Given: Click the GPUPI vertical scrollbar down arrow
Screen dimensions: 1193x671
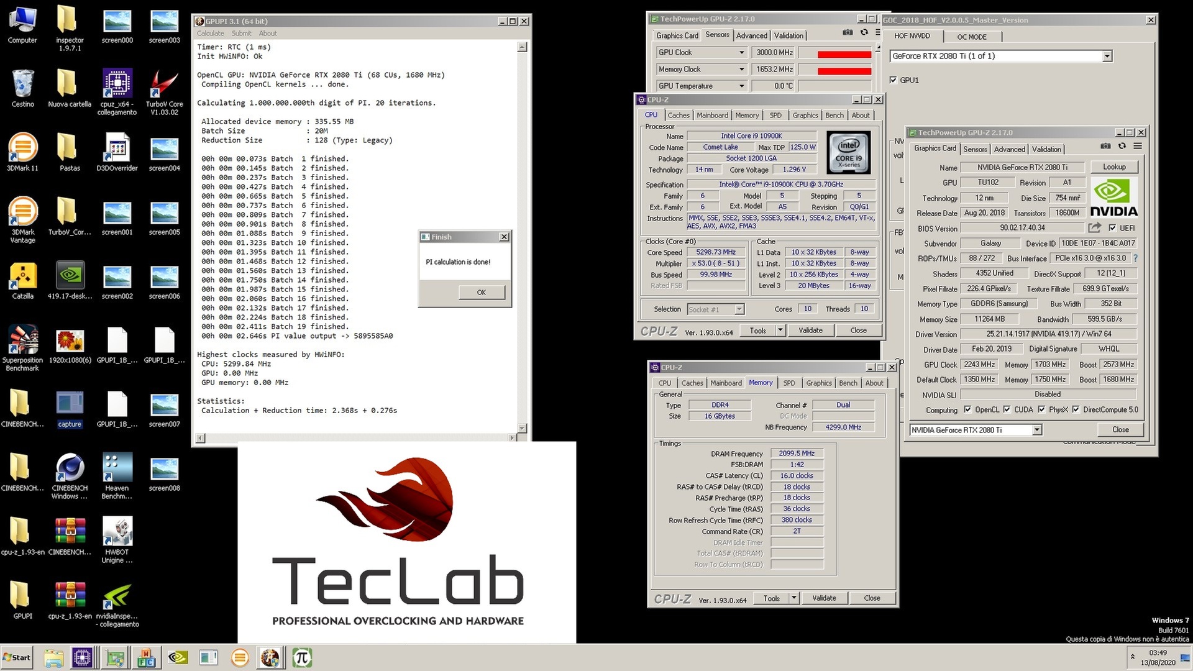Looking at the screenshot, I should coord(522,428).
